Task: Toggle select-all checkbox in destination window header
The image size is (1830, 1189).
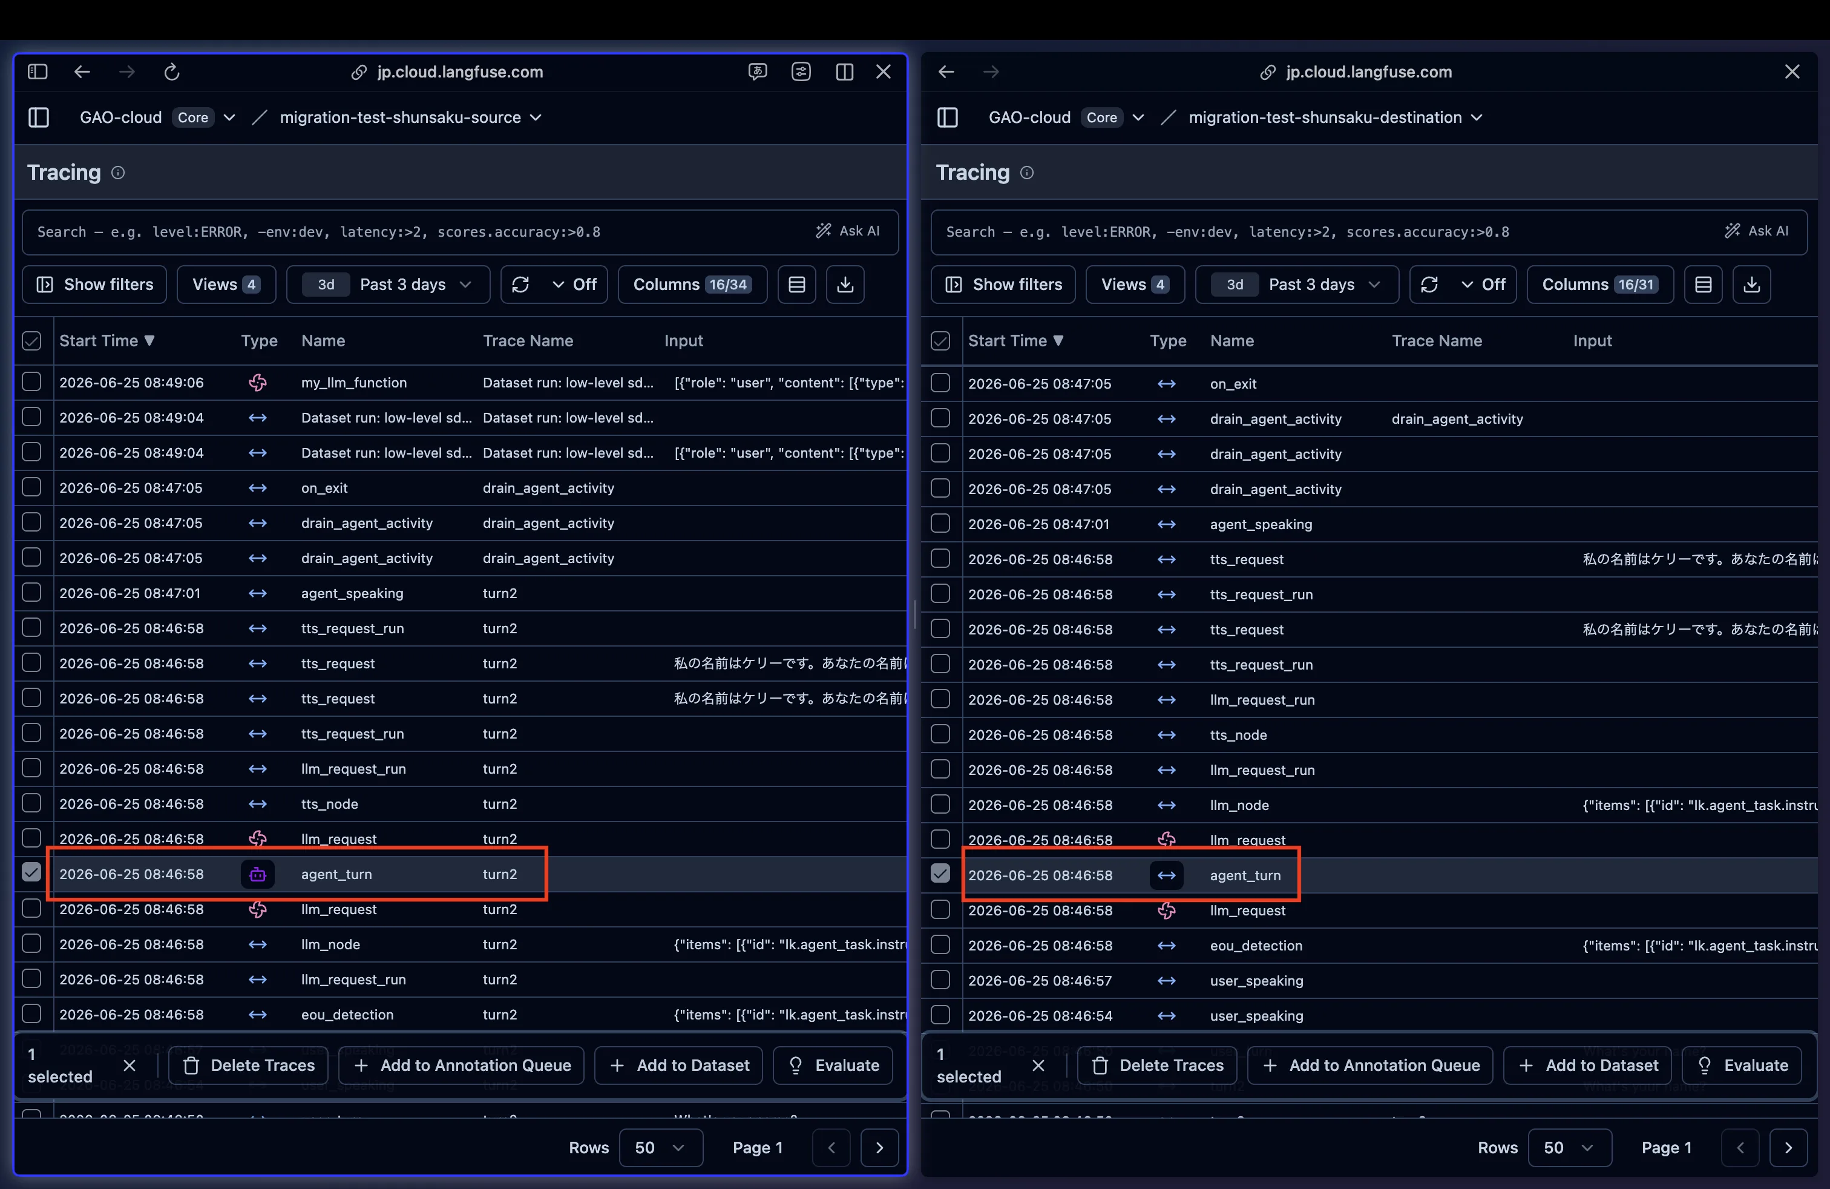Action: click(940, 341)
